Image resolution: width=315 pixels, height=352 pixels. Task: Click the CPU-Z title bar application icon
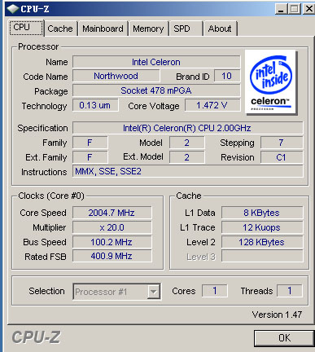pyautogui.click(x=12, y=9)
